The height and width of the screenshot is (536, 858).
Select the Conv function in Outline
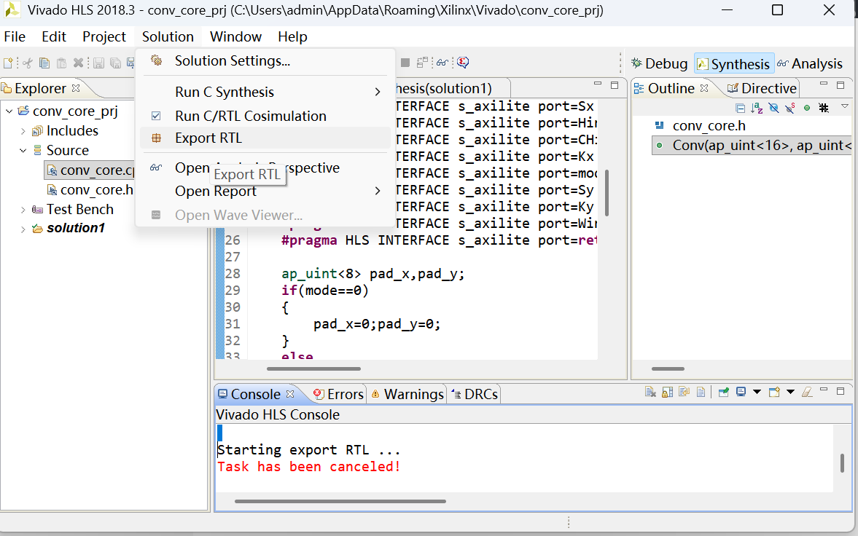click(x=752, y=146)
